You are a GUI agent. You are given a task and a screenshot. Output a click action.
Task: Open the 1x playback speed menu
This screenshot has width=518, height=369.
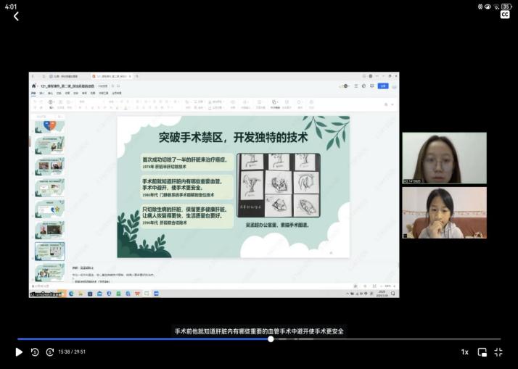click(464, 352)
